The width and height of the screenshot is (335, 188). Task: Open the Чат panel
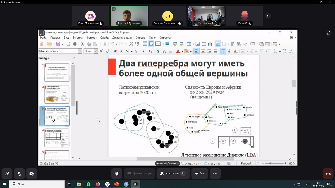(x=200, y=174)
